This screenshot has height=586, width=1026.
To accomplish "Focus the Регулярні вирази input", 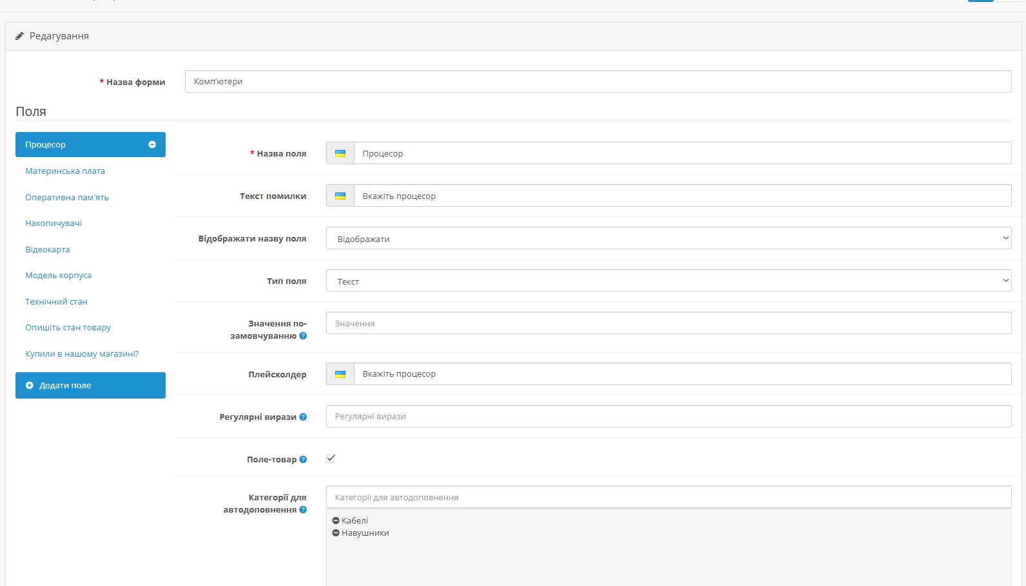I will [668, 417].
